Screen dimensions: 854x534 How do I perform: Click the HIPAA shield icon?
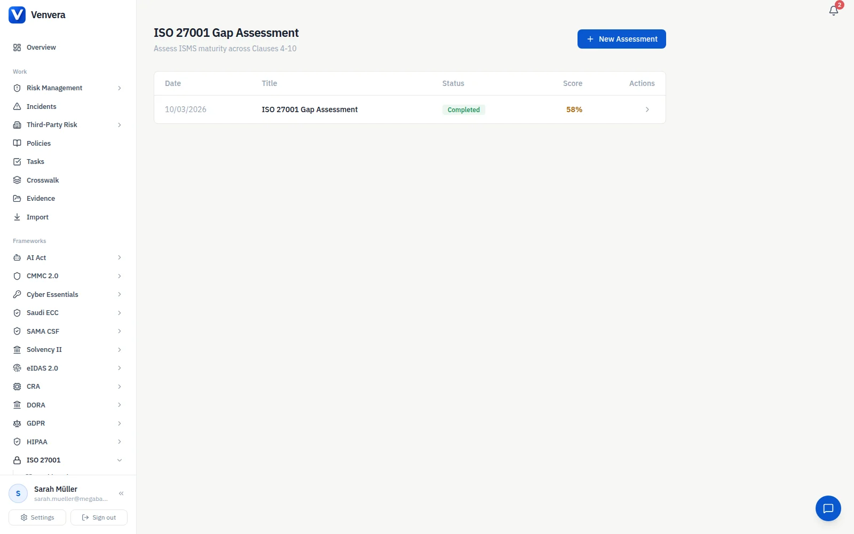tap(17, 442)
